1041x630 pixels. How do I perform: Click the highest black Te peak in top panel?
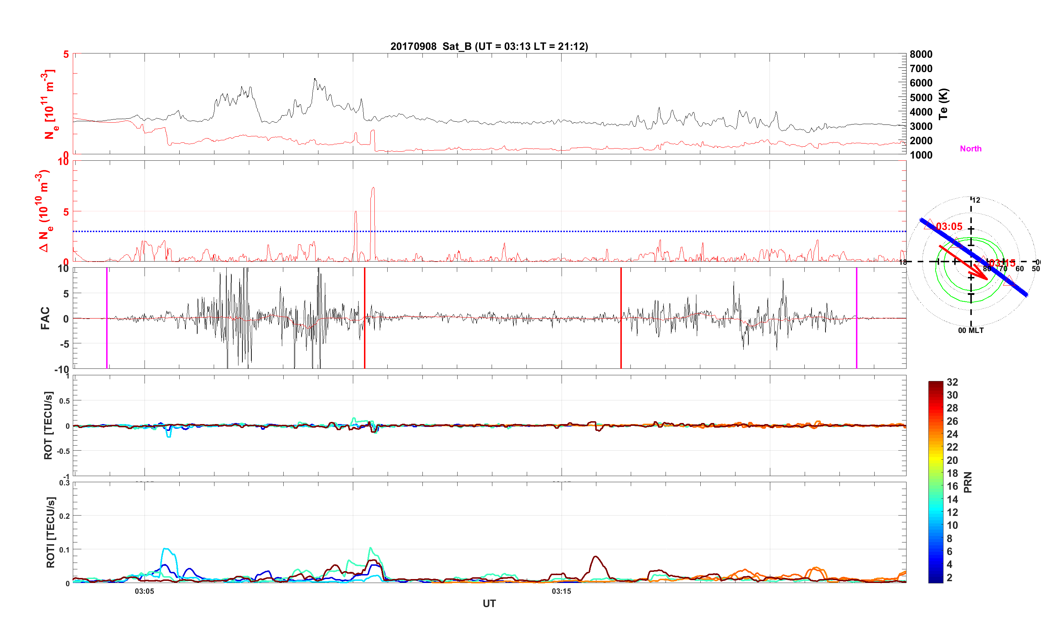pos(315,79)
